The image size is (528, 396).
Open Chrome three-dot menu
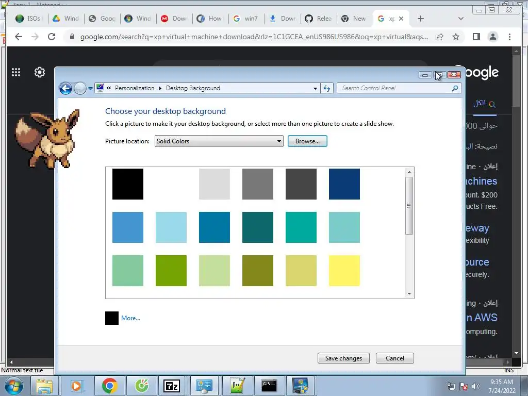point(509,37)
